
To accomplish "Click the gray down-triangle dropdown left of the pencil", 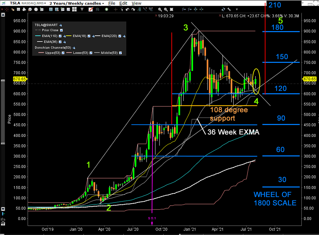I will tap(82, 9).
